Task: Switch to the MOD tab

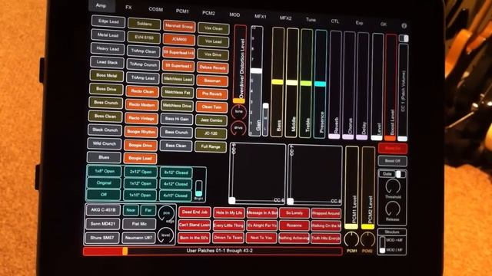Action: click(x=234, y=15)
